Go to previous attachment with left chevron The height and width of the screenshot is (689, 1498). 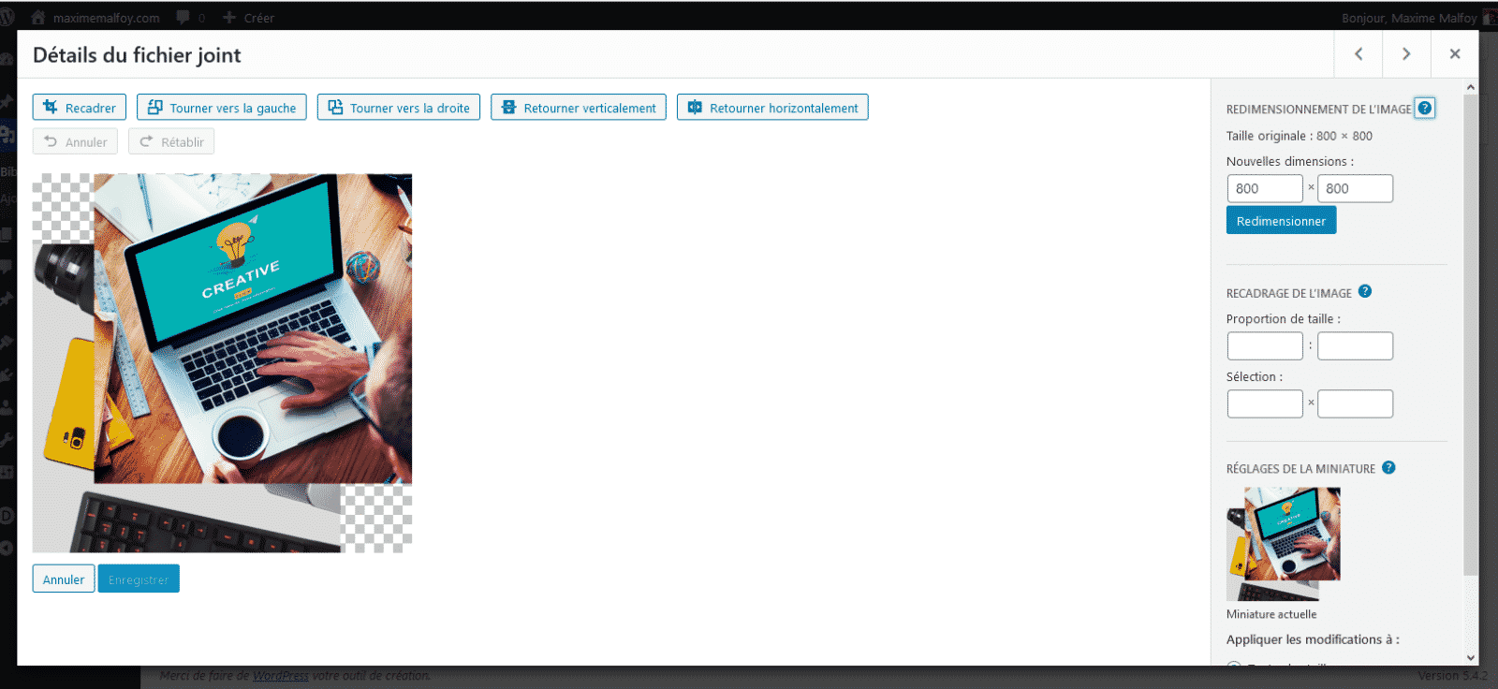coord(1358,54)
